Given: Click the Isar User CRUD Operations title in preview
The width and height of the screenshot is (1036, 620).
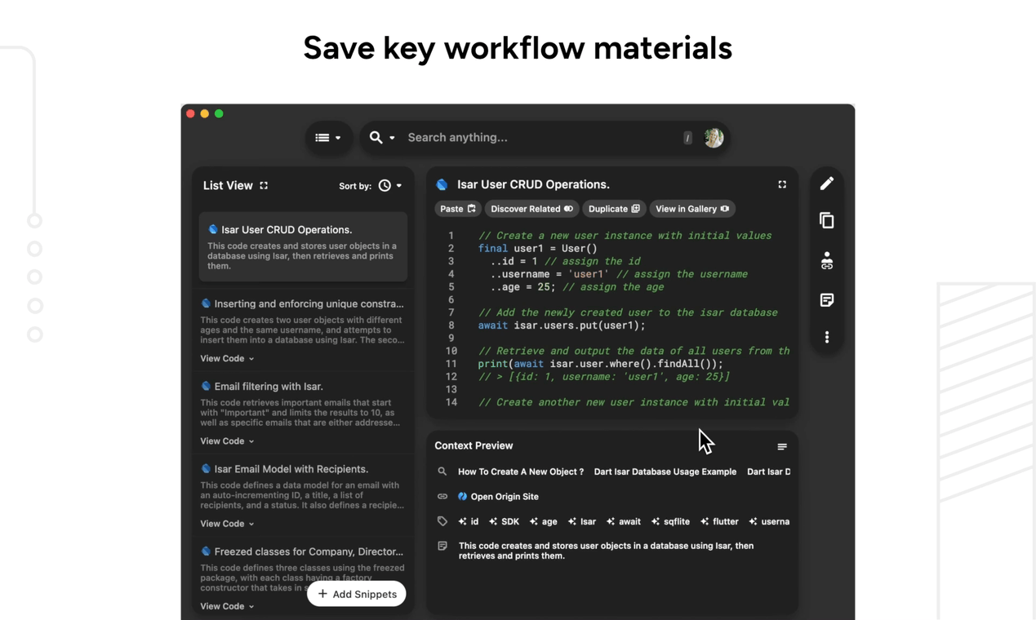Looking at the screenshot, I should pyautogui.click(x=533, y=184).
